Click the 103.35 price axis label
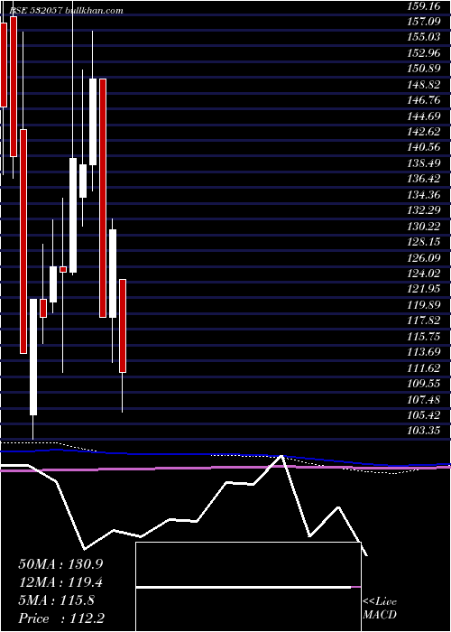Image resolution: width=451 pixels, height=632 pixels. [423, 432]
